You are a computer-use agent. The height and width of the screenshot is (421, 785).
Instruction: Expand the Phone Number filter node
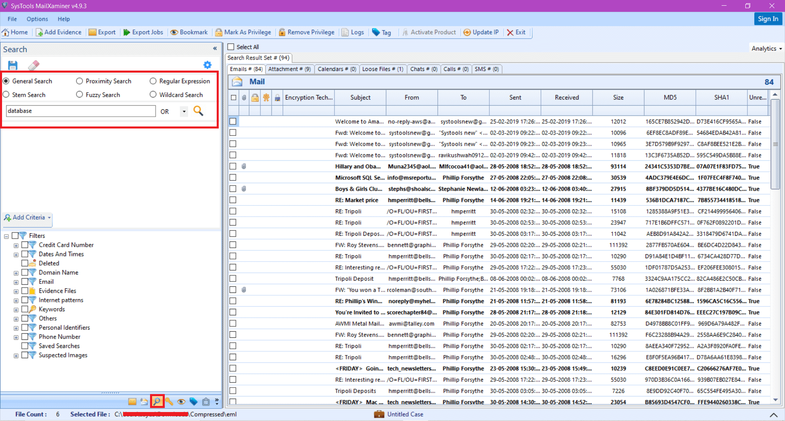pos(16,337)
